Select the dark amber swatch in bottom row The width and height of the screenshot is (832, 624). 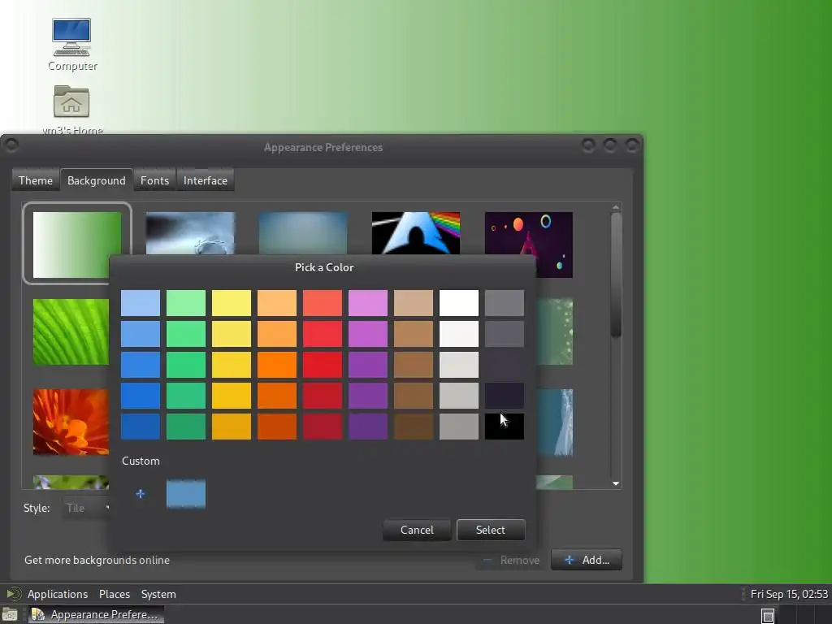pos(232,427)
